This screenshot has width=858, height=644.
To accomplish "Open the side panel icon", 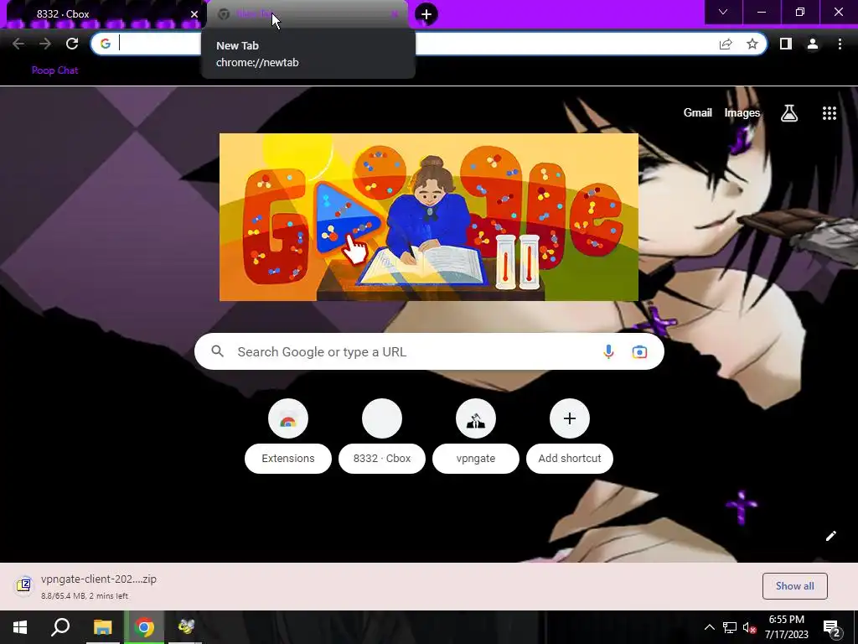I will (786, 44).
